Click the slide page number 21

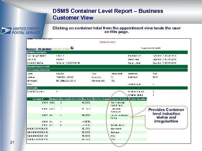click(12, 142)
